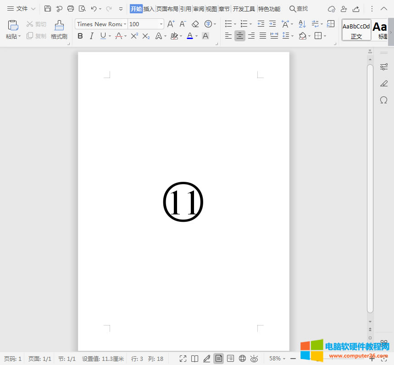Toggle Italic formatting
Image resolution: width=394 pixels, height=365 pixels.
click(x=91, y=36)
